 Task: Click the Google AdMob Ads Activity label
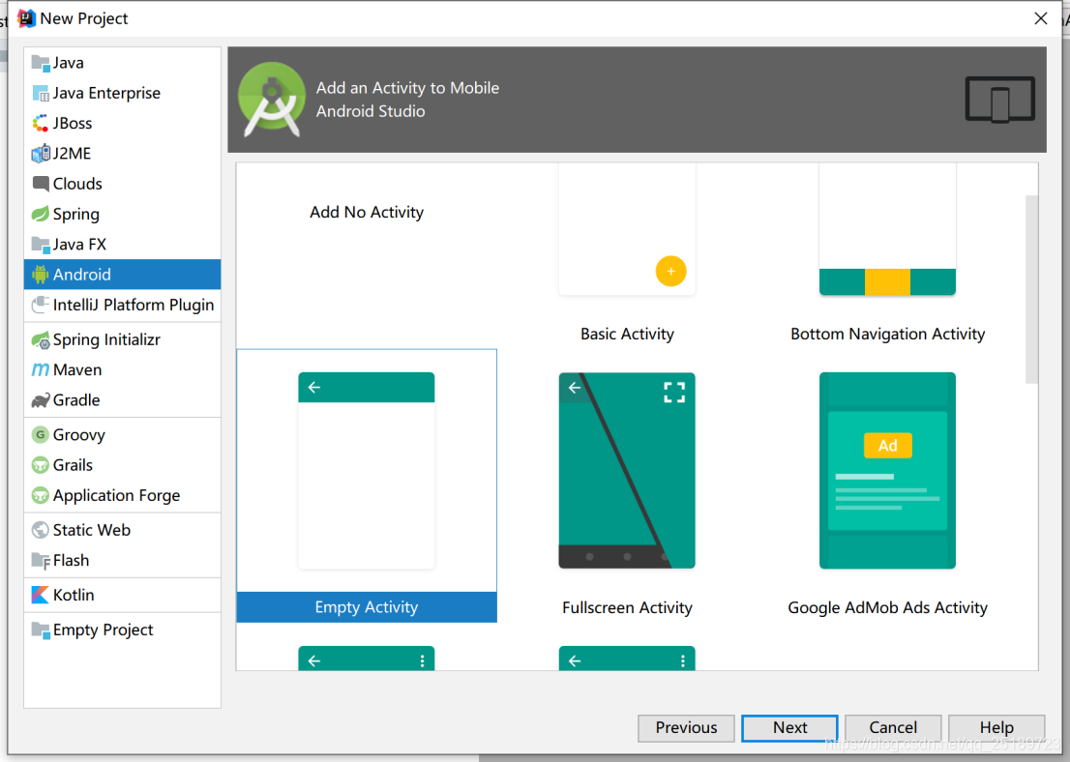click(887, 607)
